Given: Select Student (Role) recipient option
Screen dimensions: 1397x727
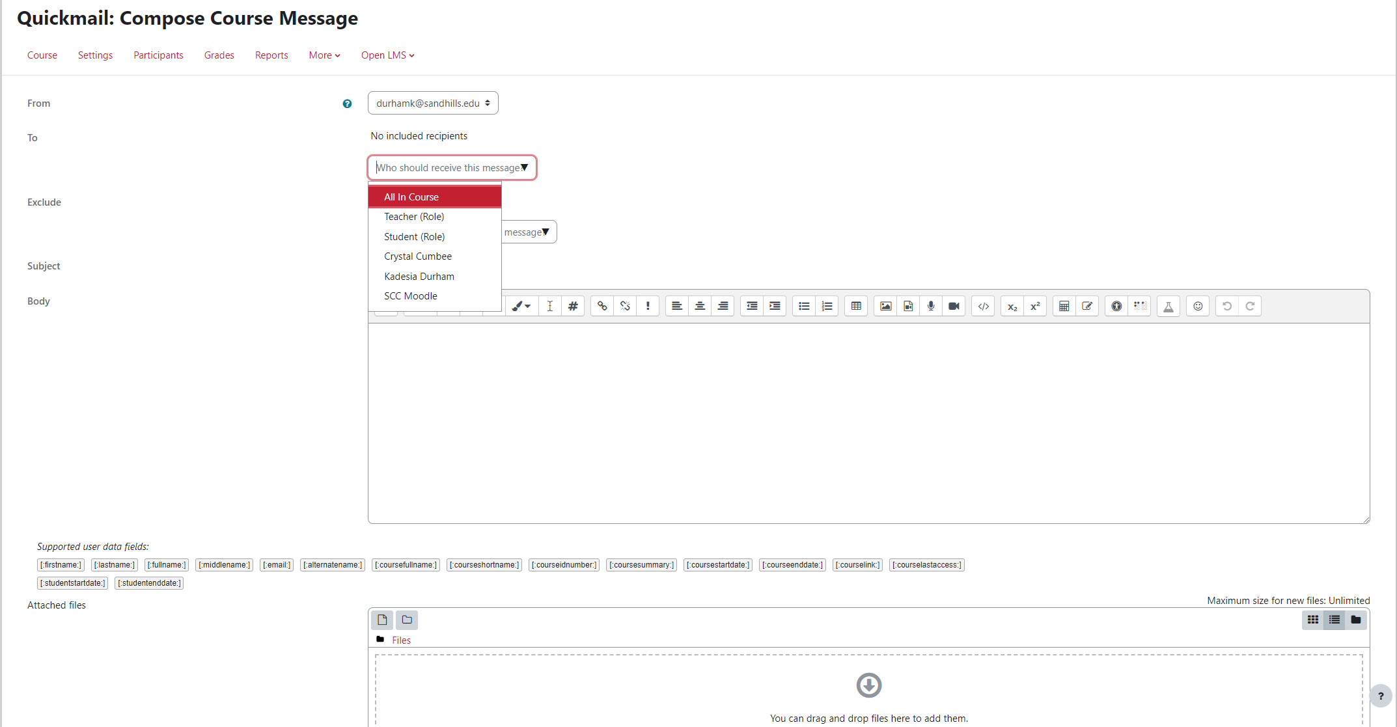Looking at the screenshot, I should 435,236.
